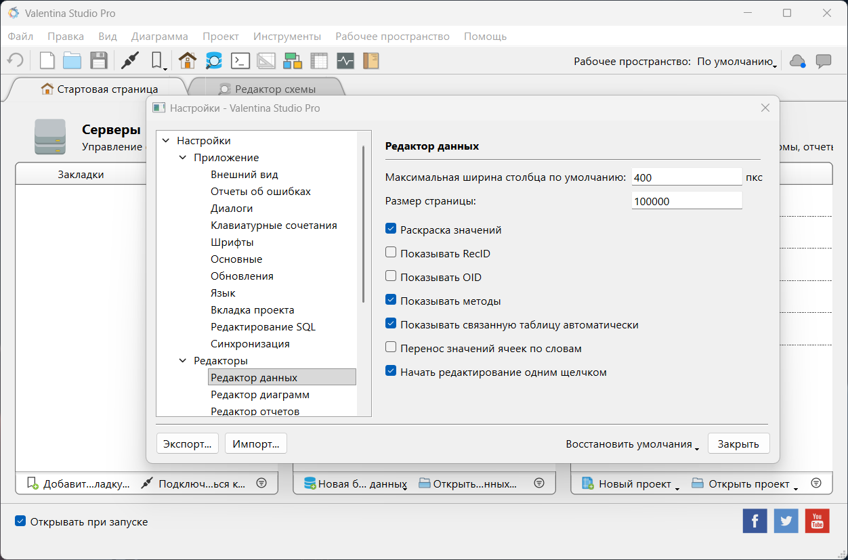848x560 pixels.
Task: Open the 'Инструменты' menu
Action: click(x=287, y=37)
